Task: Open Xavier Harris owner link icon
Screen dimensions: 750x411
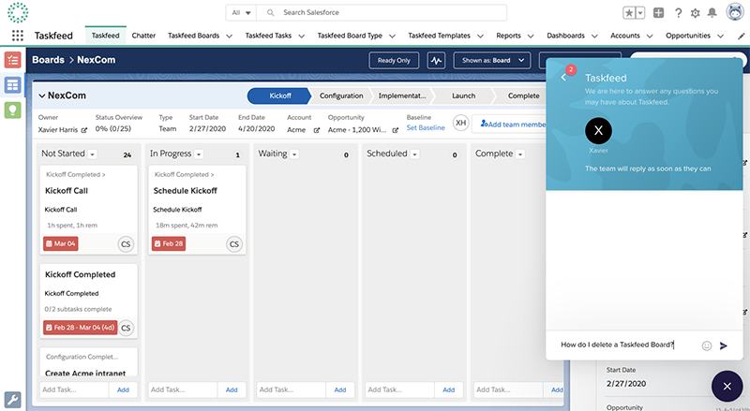Action: tap(84, 130)
